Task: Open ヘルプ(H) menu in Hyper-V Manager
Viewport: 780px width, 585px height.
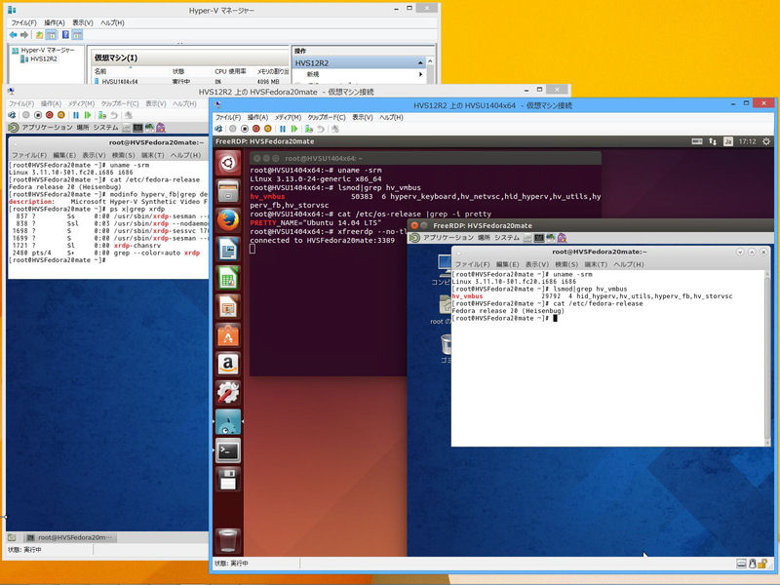Action: tap(112, 22)
